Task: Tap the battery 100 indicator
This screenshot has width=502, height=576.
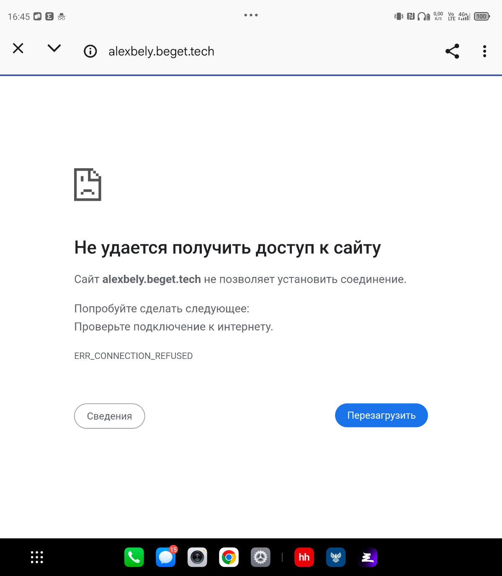Action: (x=482, y=17)
